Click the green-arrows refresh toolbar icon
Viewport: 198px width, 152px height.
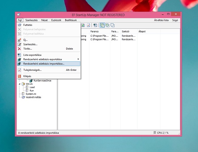point(83,25)
